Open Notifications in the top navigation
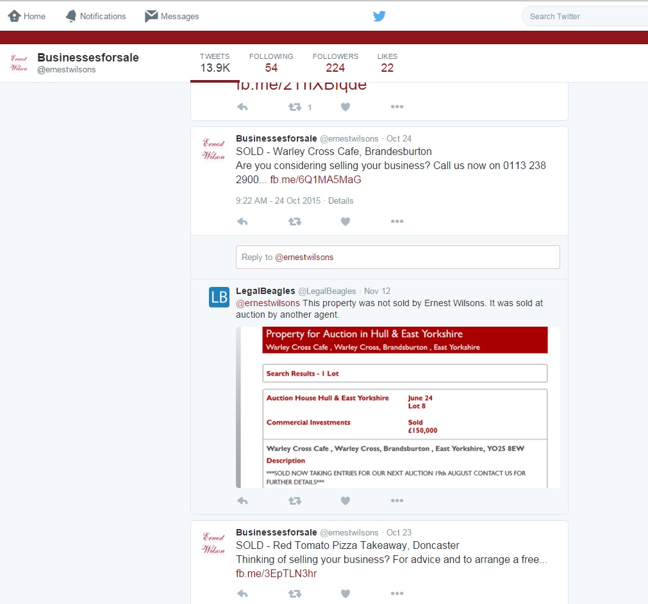648x604 pixels. click(96, 16)
